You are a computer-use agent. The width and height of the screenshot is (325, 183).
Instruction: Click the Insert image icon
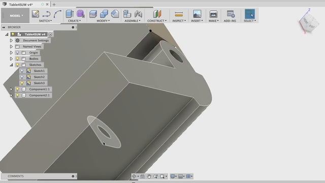(197, 14)
